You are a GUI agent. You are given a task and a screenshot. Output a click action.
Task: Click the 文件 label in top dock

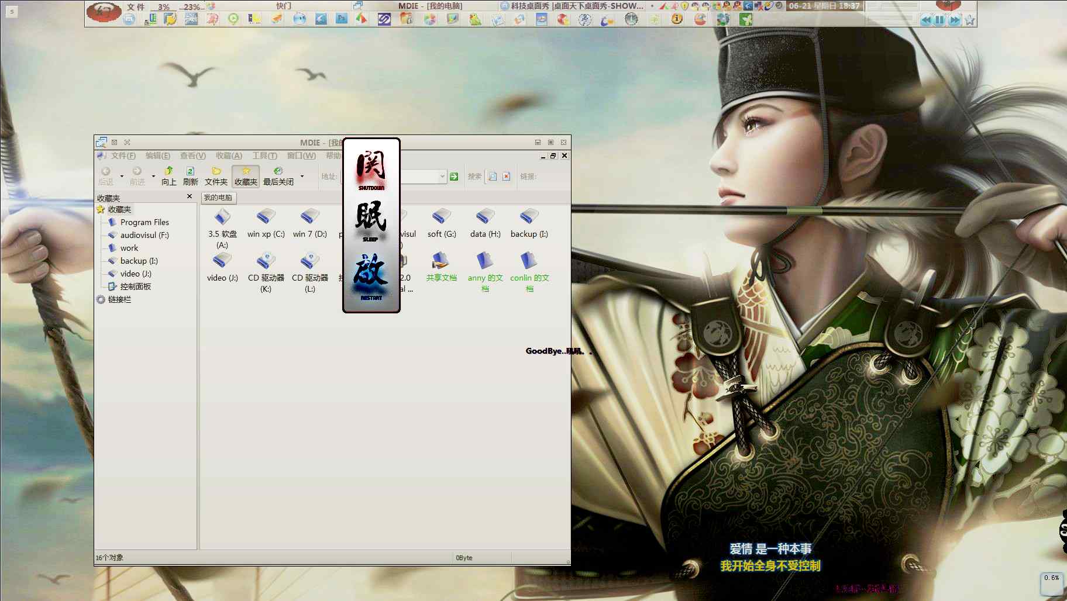coord(136,6)
